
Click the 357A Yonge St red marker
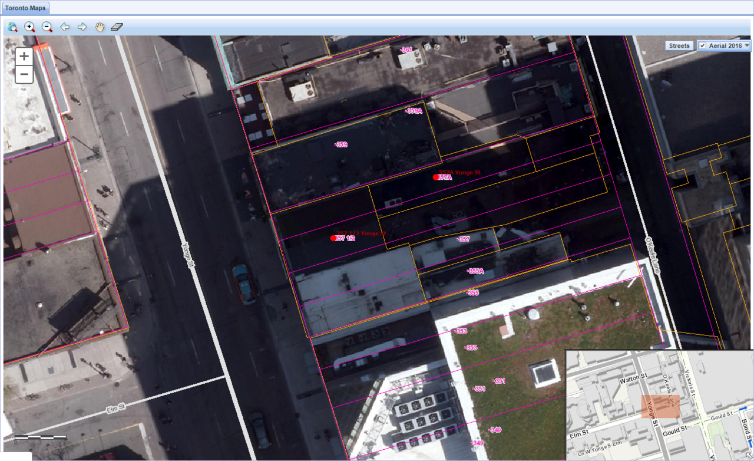436,177
